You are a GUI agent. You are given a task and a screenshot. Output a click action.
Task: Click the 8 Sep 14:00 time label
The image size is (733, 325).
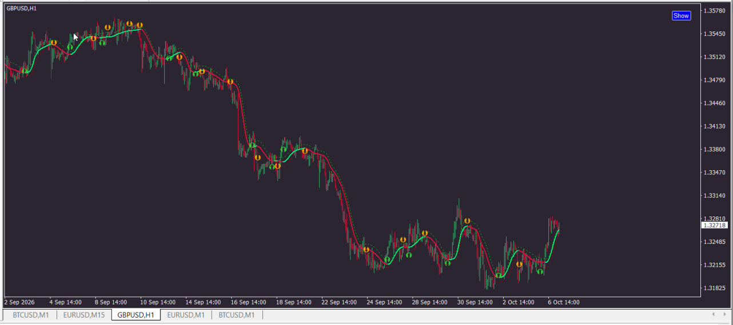[111, 302]
